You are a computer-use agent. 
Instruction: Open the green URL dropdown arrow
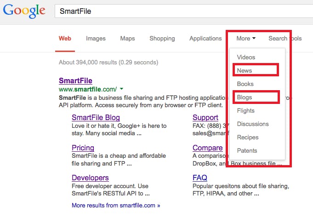pos(121,89)
